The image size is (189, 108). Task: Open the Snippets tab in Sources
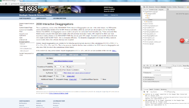[161, 9]
